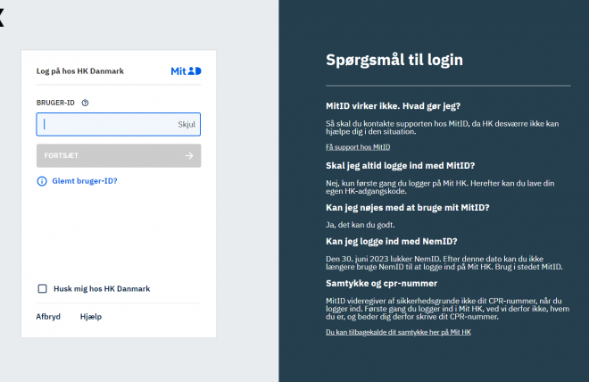This screenshot has width=589, height=382.
Task: Click the info icon beside Glemt bruger-ID
Action: tap(42, 181)
